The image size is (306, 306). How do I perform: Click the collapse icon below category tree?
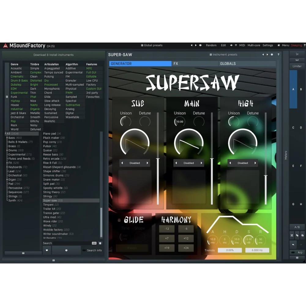pos(23,253)
